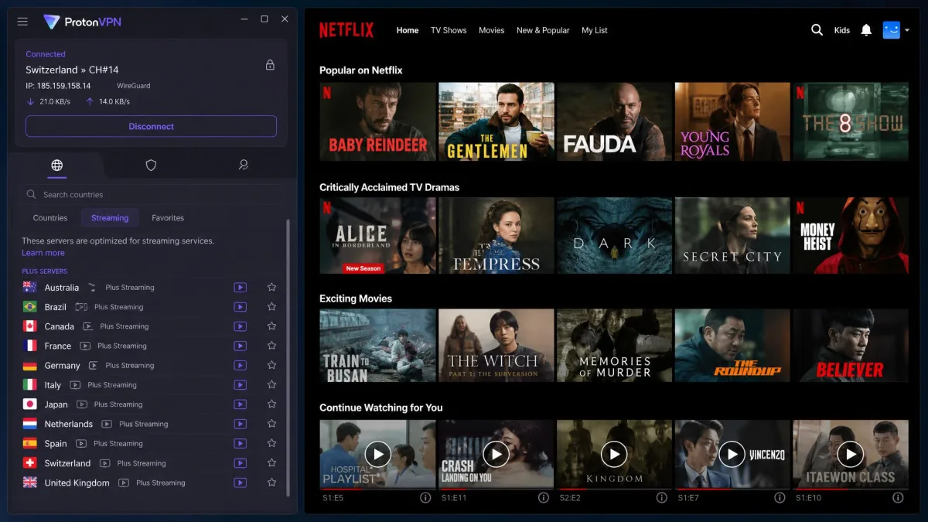This screenshot has width=928, height=522.
Task: Open the Train to Busan thumbnail
Action: (x=377, y=346)
